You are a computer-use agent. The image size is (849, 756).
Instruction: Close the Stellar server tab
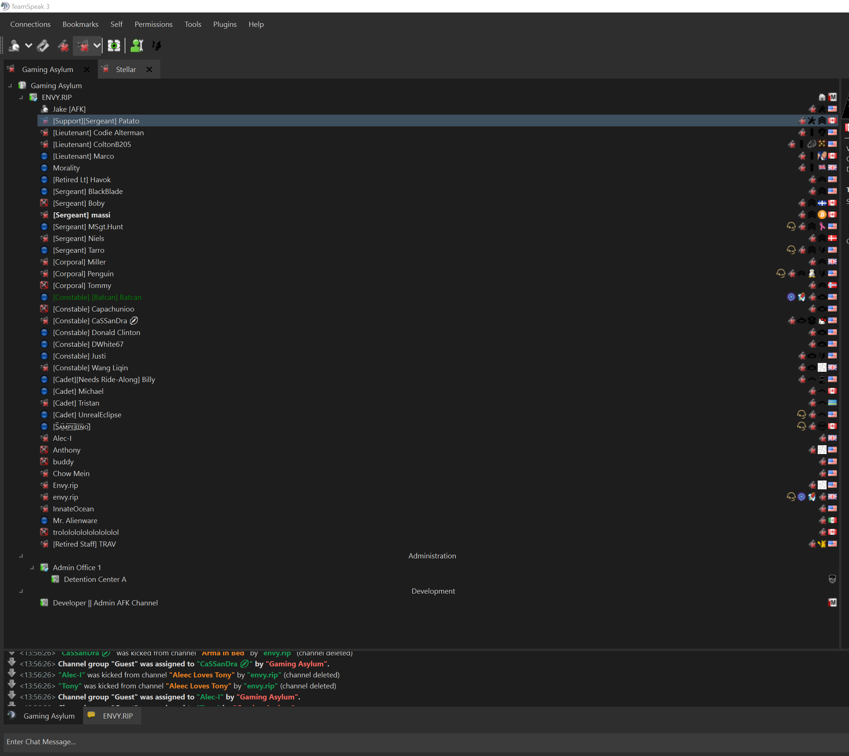(149, 69)
